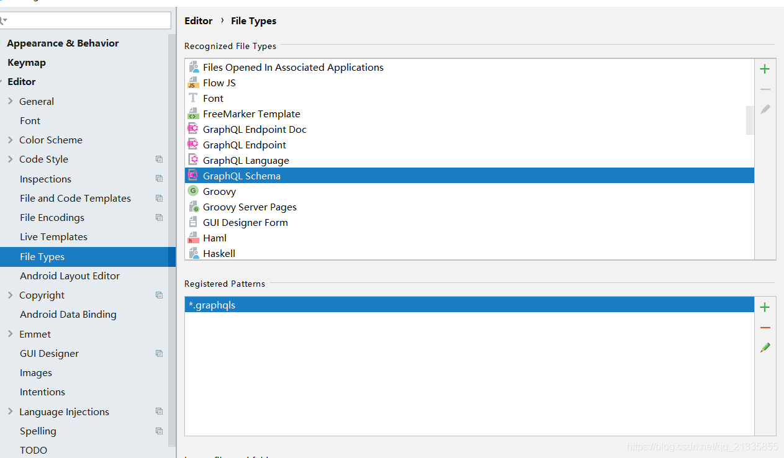Open Intentions settings
The width and height of the screenshot is (784, 458).
(42, 392)
